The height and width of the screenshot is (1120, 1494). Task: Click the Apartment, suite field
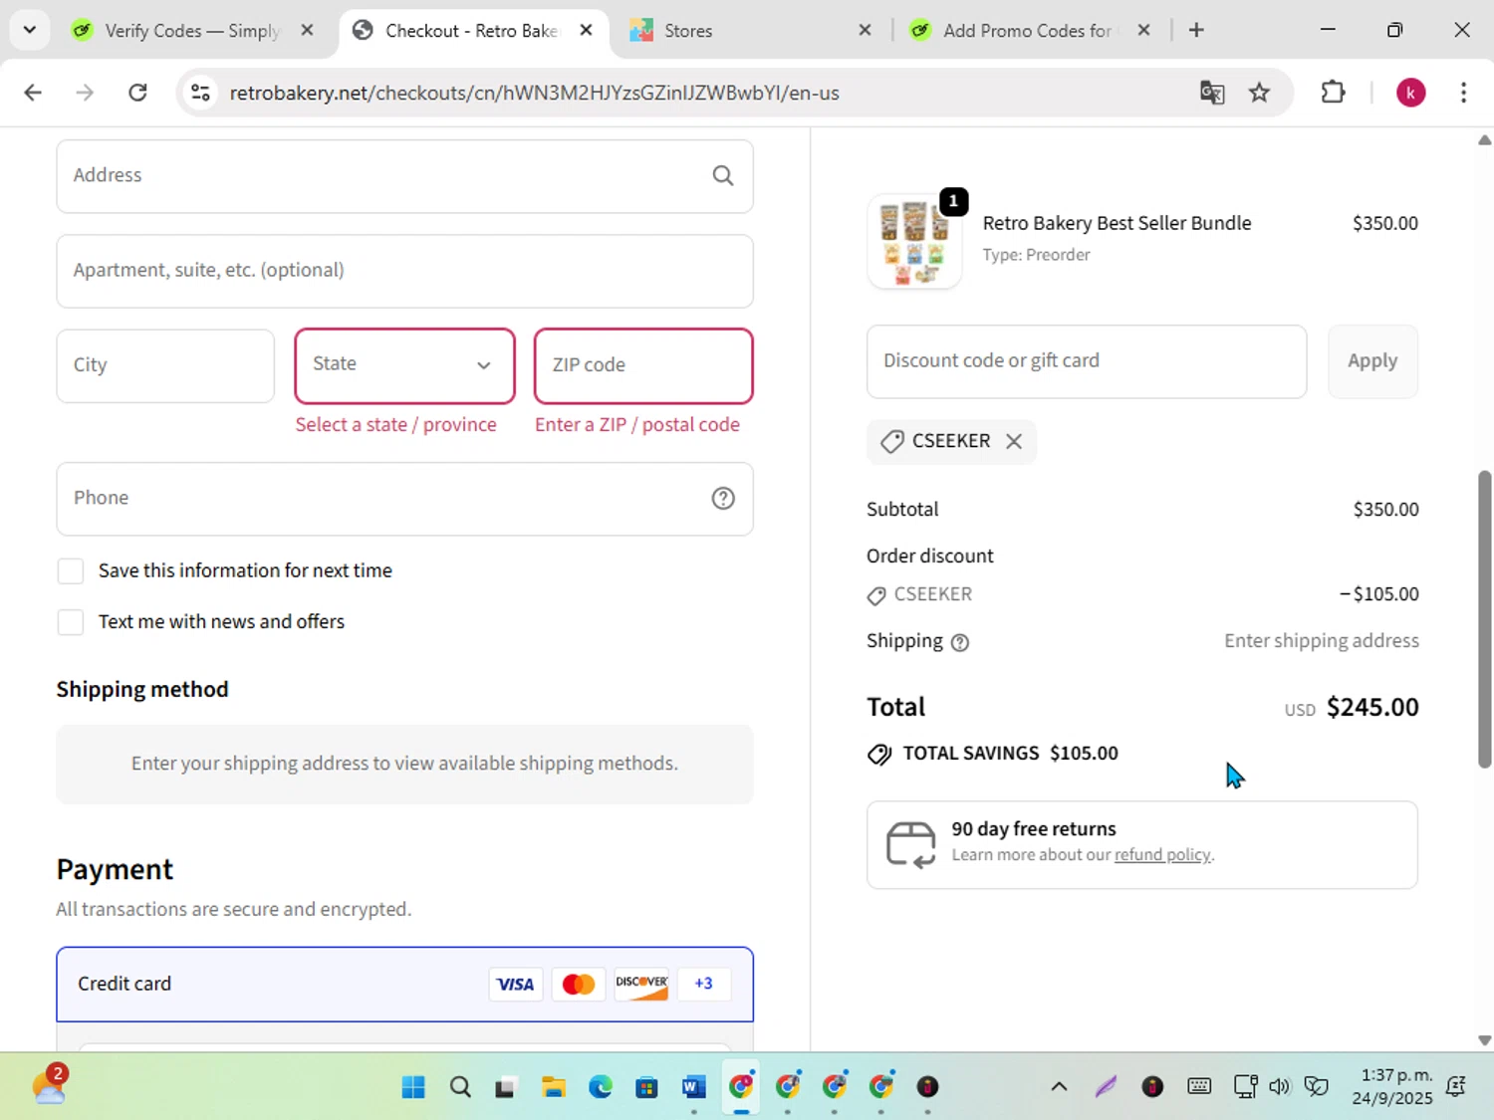[x=404, y=271]
